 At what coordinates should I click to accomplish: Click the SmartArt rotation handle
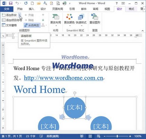point(75,93)
